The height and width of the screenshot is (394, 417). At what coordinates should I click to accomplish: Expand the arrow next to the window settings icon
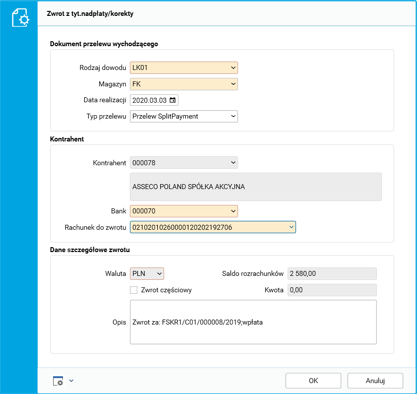coord(71,381)
